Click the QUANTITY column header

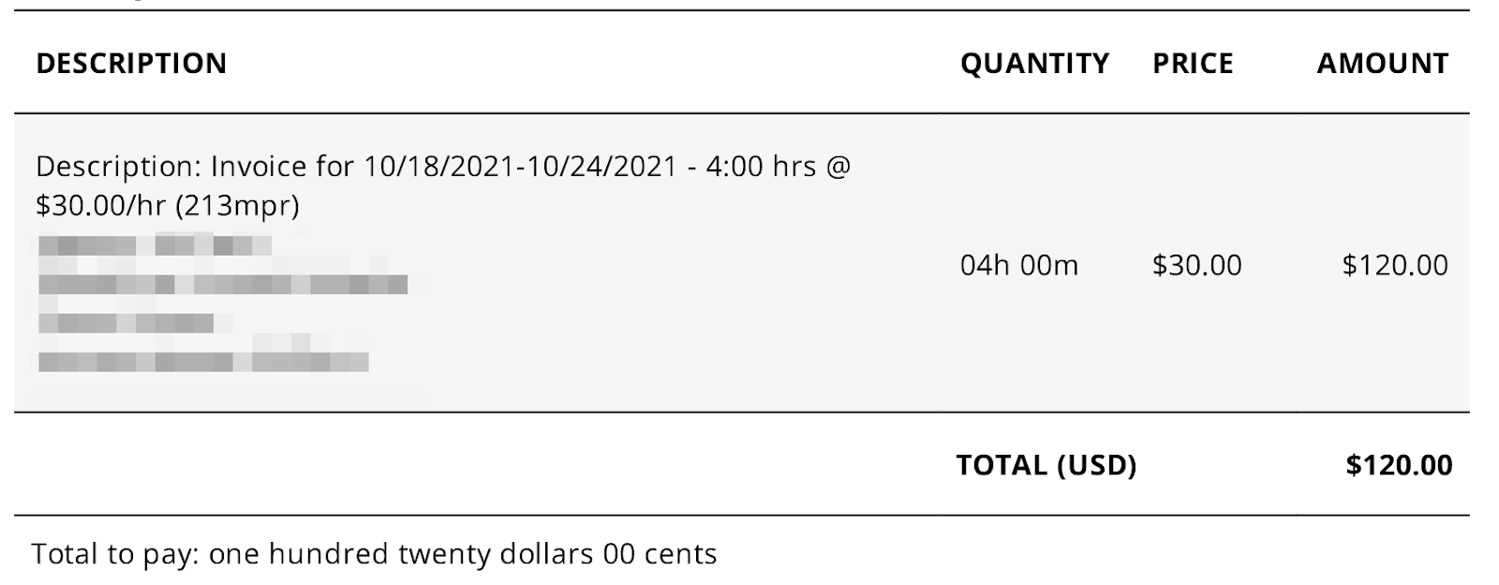[1034, 64]
